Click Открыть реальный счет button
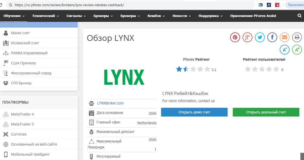The height and width of the screenshot is (160, 304). point(266,112)
